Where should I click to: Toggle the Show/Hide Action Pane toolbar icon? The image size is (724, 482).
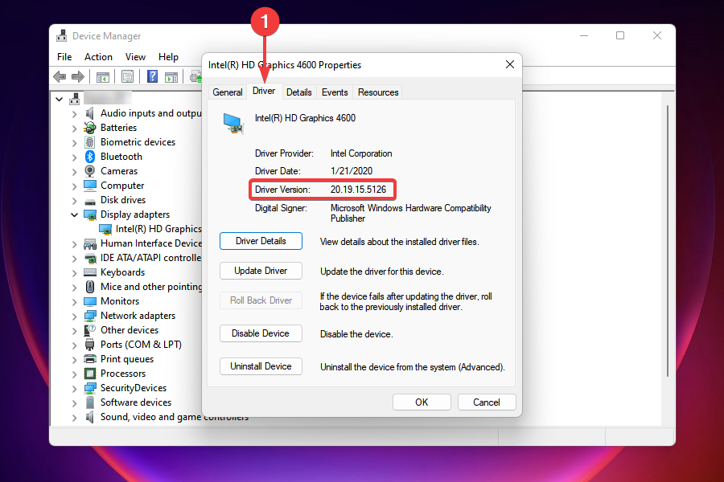click(171, 76)
